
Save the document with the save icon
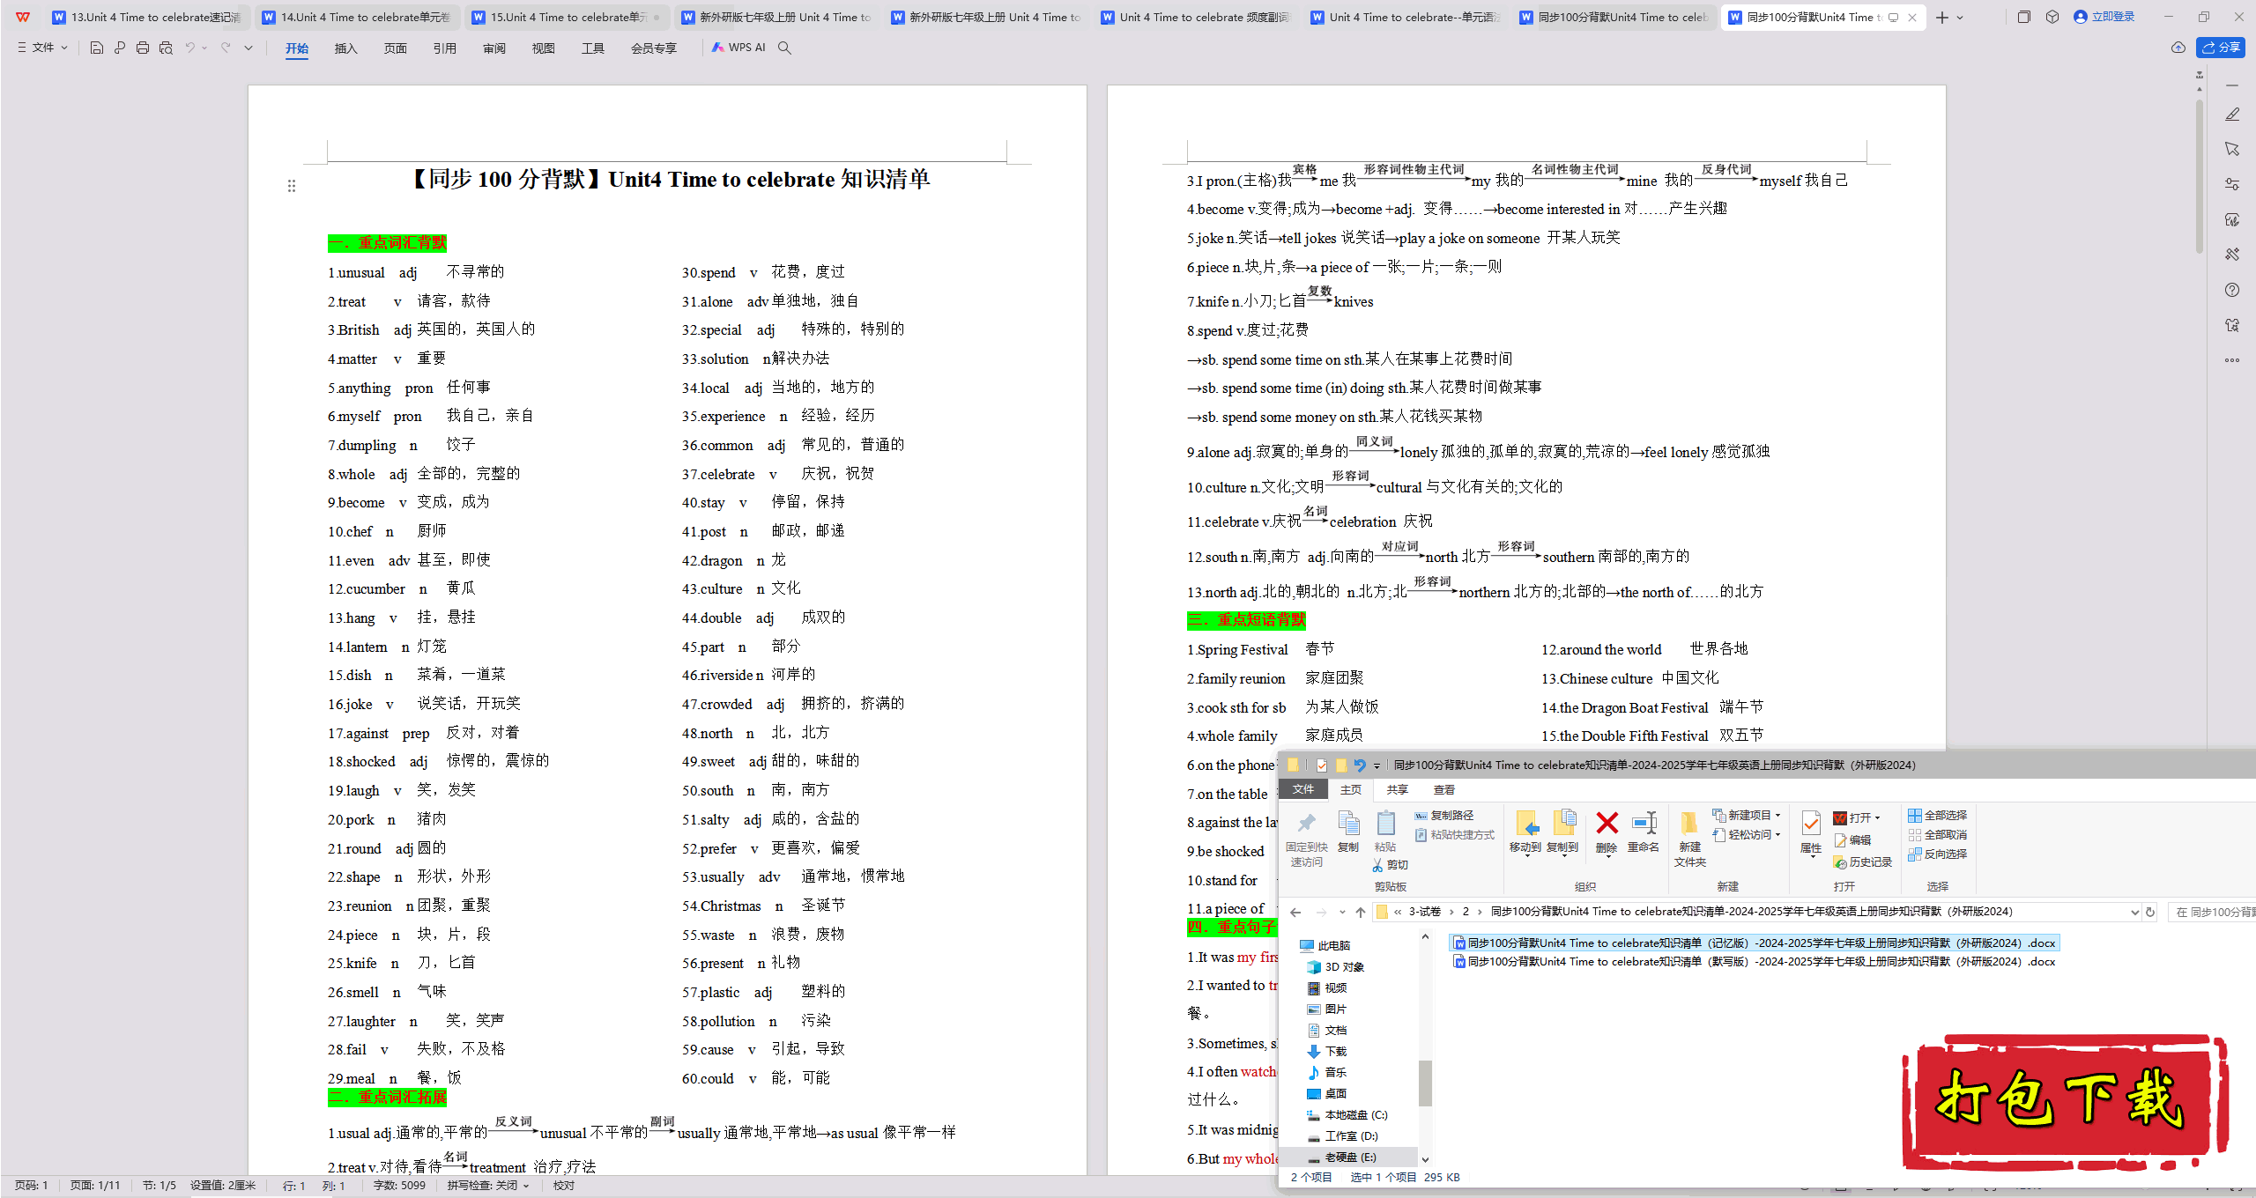(x=97, y=48)
